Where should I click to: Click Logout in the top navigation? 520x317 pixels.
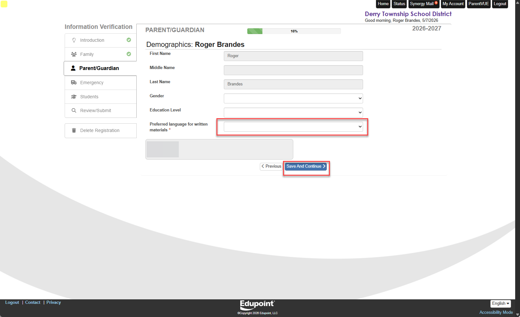point(500,4)
